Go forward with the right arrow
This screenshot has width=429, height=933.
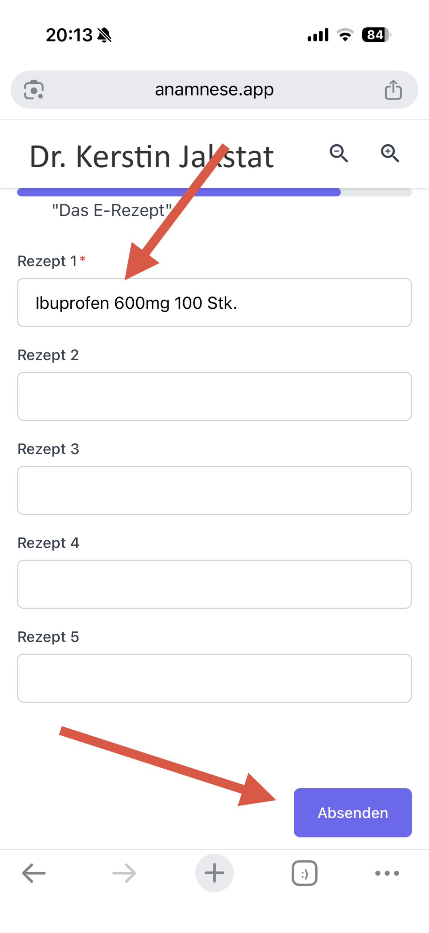(124, 873)
